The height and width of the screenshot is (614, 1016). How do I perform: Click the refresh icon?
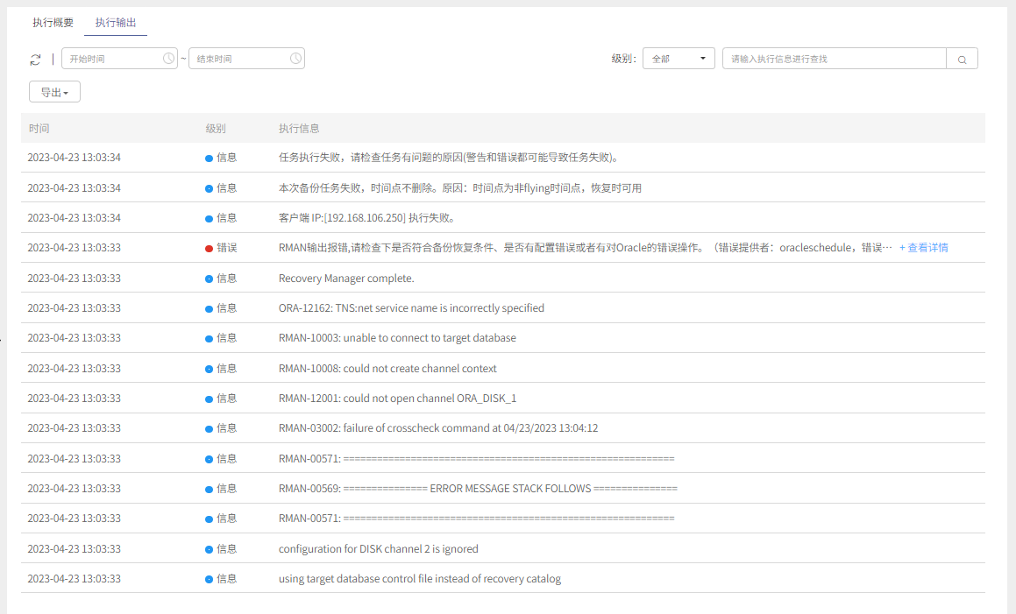[x=36, y=60]
